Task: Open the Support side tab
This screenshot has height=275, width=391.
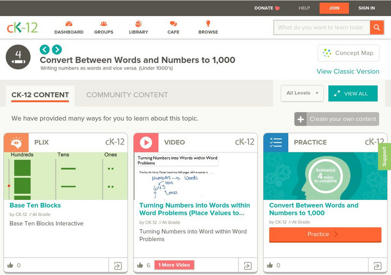Action: click(385, 157)
